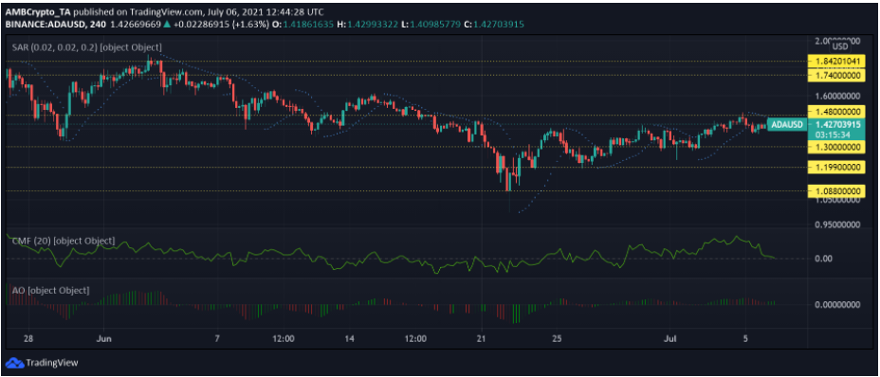Click the Jun date marker on time axis
The width and height of the screenshot is (880, 377).
[103, 339]
